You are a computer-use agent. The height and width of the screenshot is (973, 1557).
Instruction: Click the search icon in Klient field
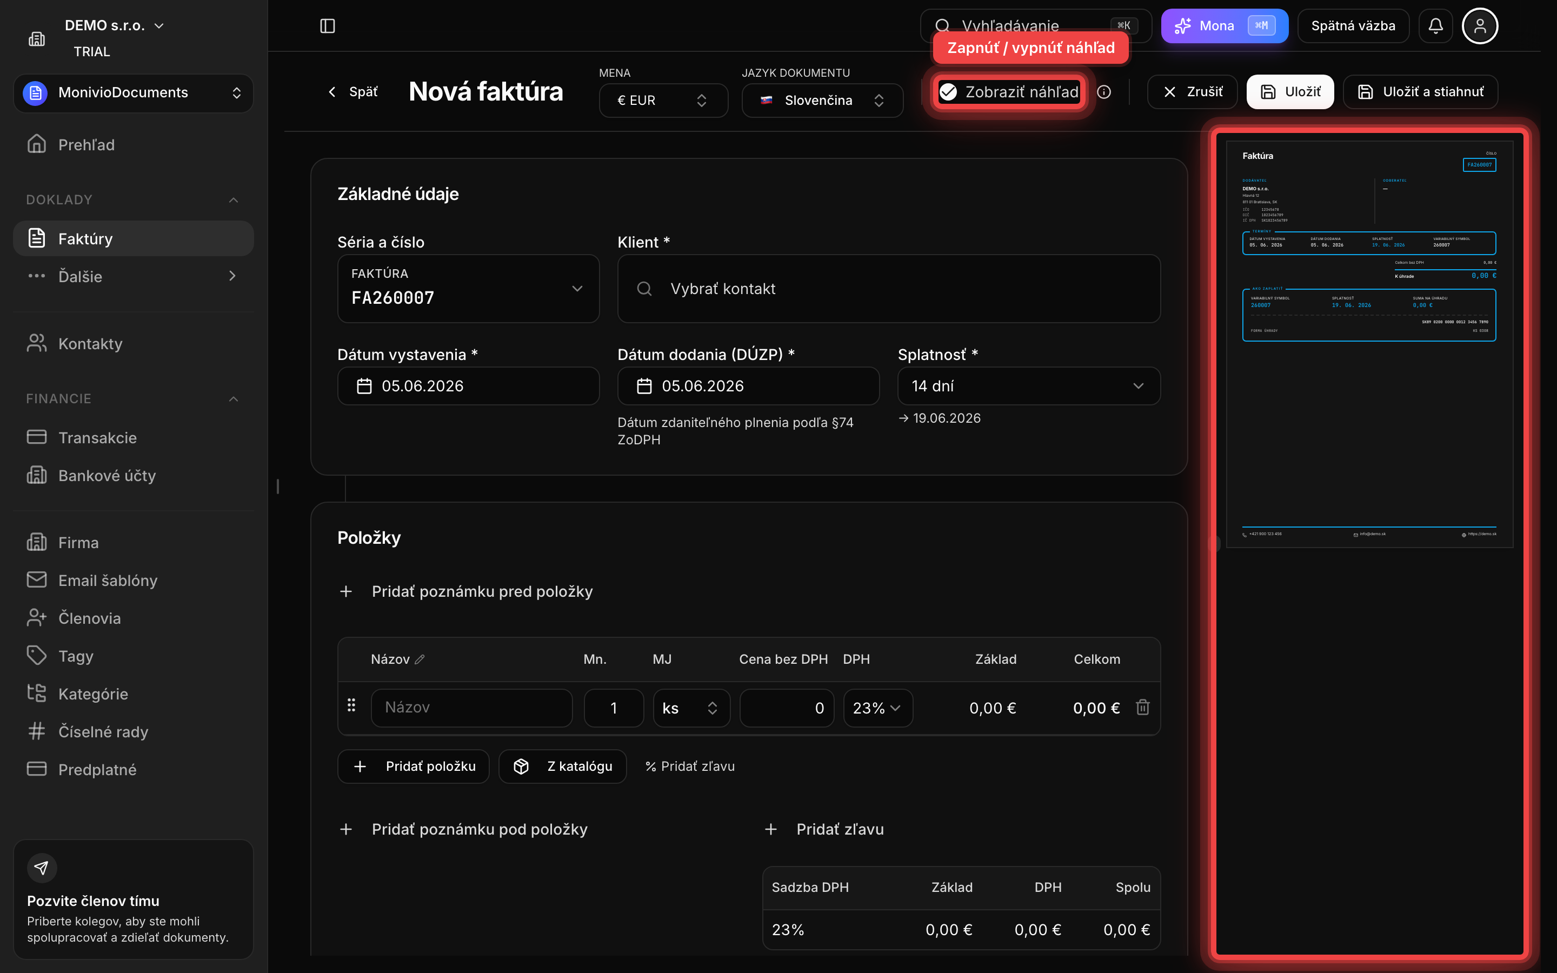pos(644,289)
